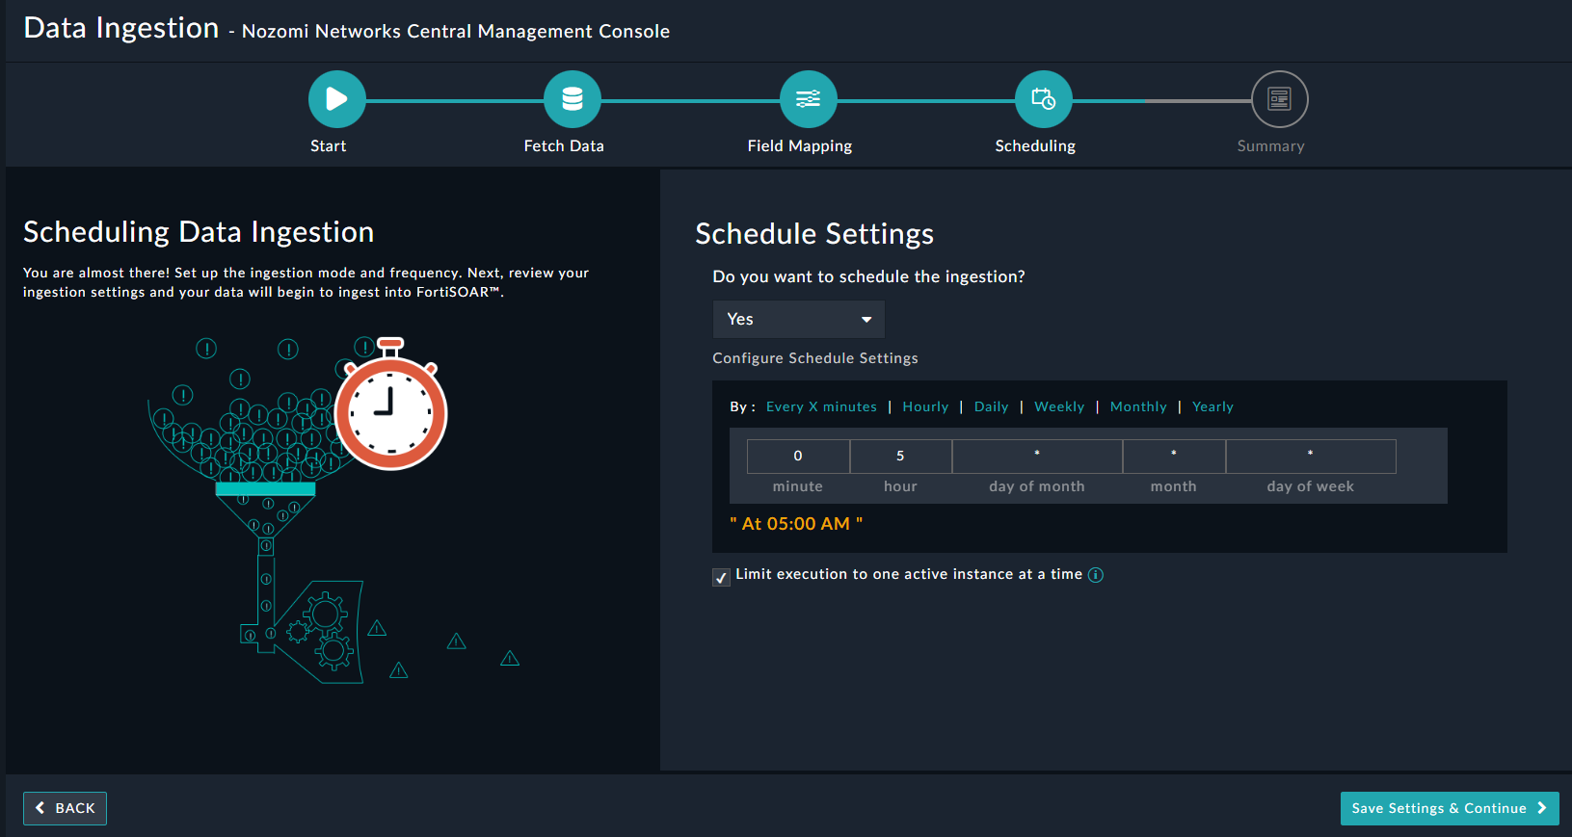Set schedule frequency to Daily

[991, 406]
